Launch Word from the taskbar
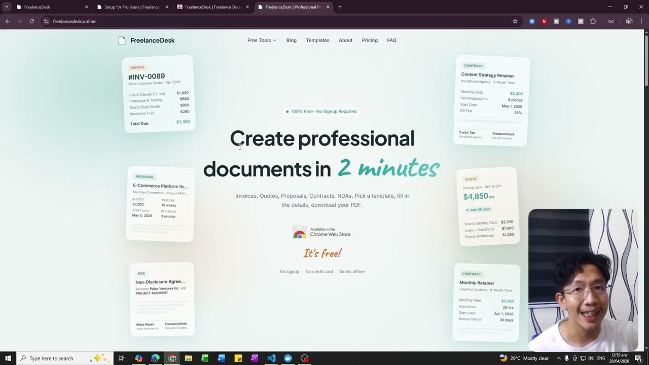The width and height of the screenshot is (649, 365). (x=221, y=358)
